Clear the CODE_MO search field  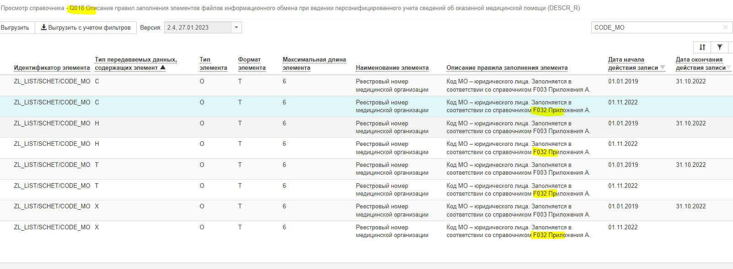tap(725, 27)
